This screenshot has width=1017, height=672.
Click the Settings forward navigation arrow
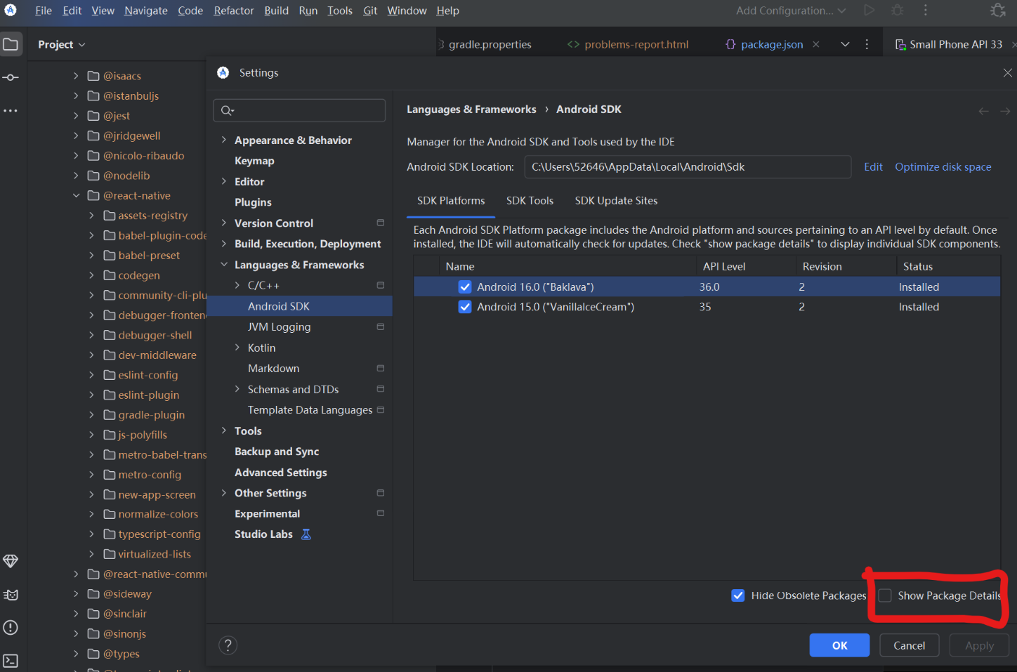click(1006, 111)
